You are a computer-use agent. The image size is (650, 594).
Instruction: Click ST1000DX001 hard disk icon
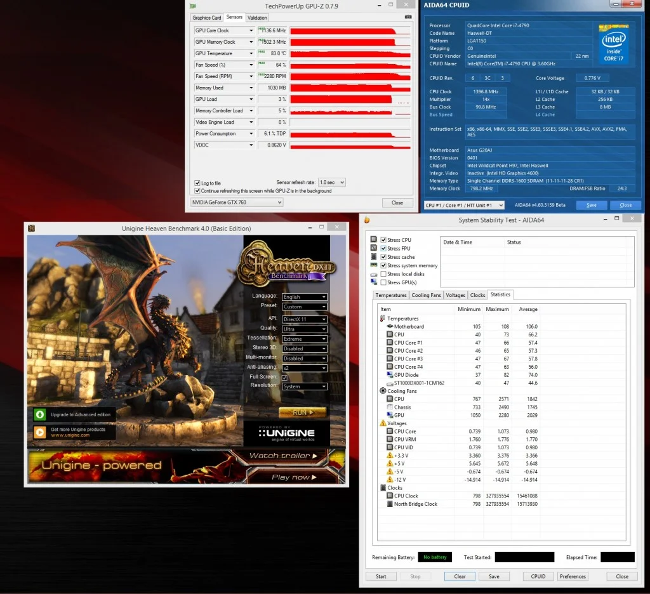(390, 383)
